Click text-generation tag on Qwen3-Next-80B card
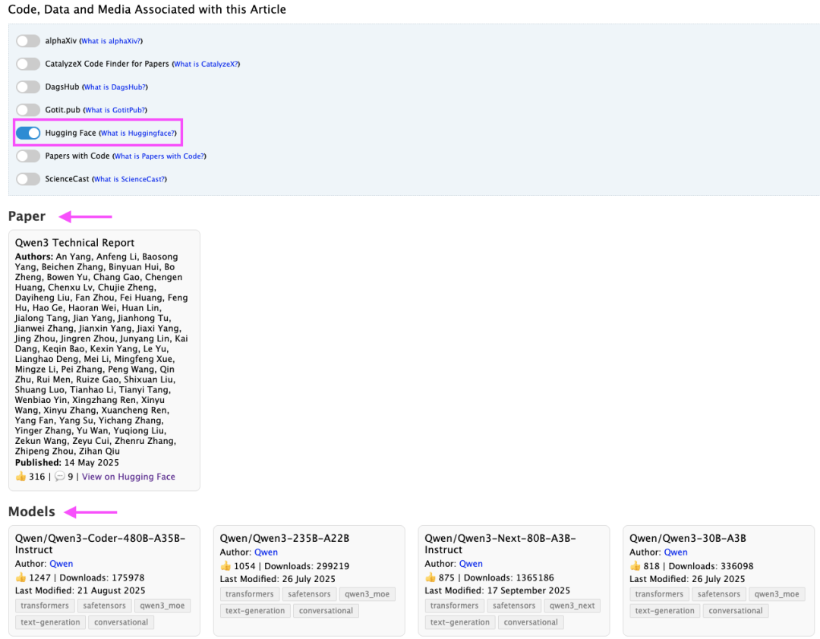Viewport: 820px width, 639px height. click(460, 622)
